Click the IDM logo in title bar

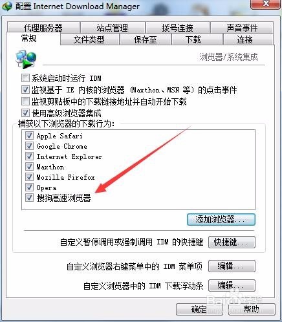[x=7, y=6]
